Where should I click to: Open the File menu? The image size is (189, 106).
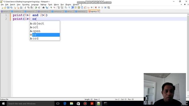click(2, 5)
